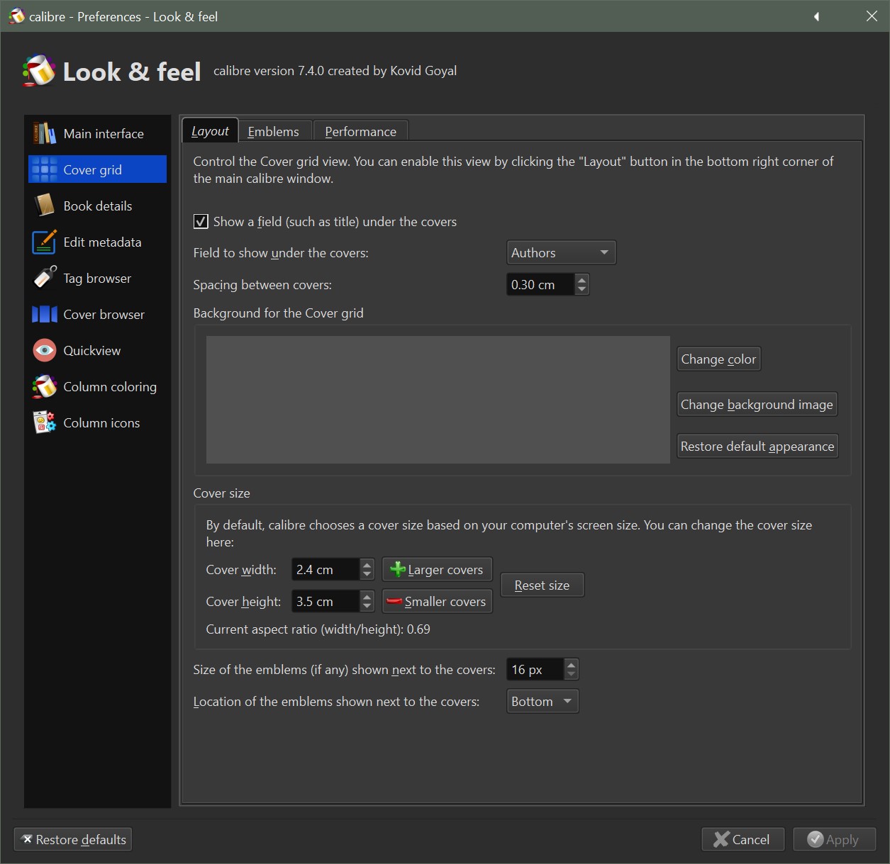Decrease cover width with down arrow
Screen dimensions: 890x864
367,575
